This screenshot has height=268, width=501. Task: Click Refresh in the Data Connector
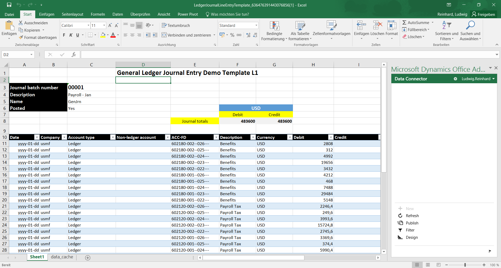coord(412,216)
